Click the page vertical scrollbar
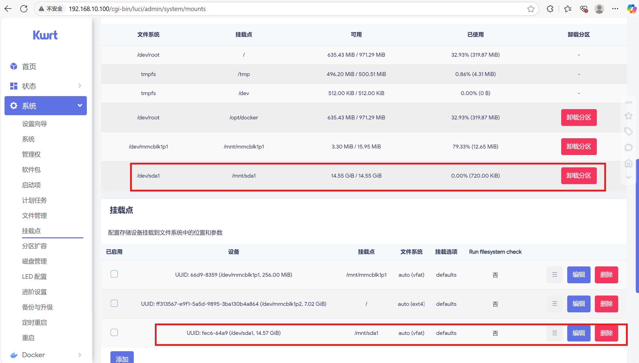The height and width of the screenshot is (363, 639). (637, 226)
